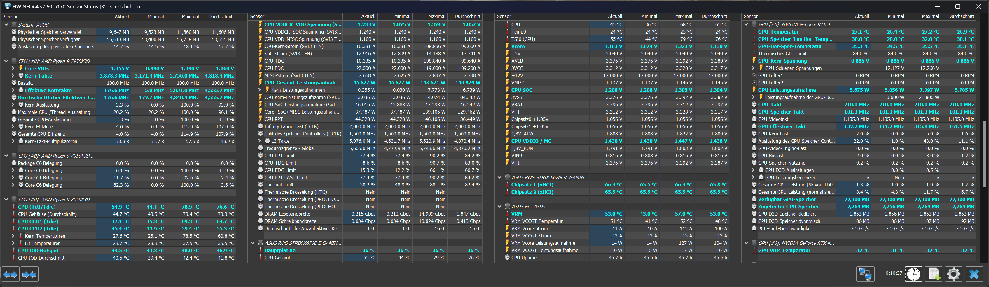Select the CPU-Gesamt-Leistungsaufnahme row

point(370,82)
